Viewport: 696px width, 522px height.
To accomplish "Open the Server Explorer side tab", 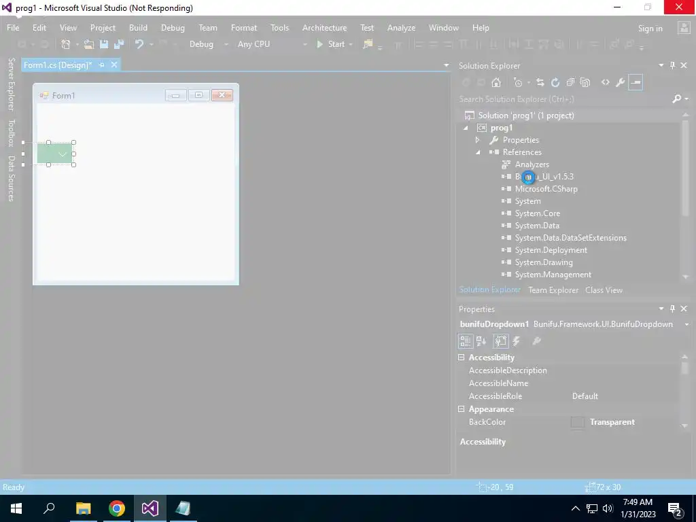I will (x=12, y=84).
